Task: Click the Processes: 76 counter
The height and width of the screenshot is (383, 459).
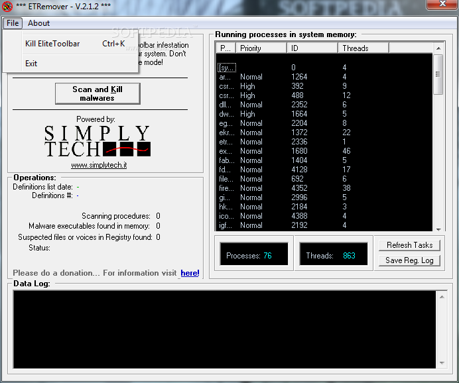Action: 254,254
